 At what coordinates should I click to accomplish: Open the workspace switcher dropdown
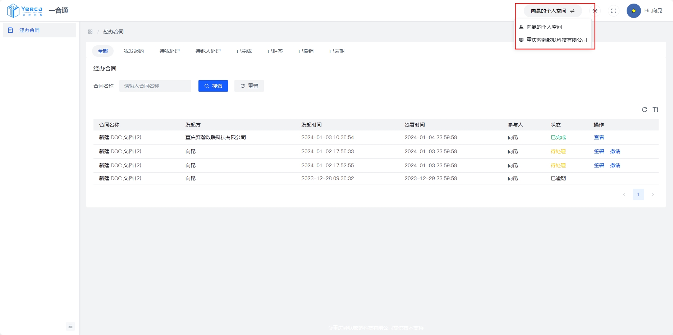(x=553, y=11)
